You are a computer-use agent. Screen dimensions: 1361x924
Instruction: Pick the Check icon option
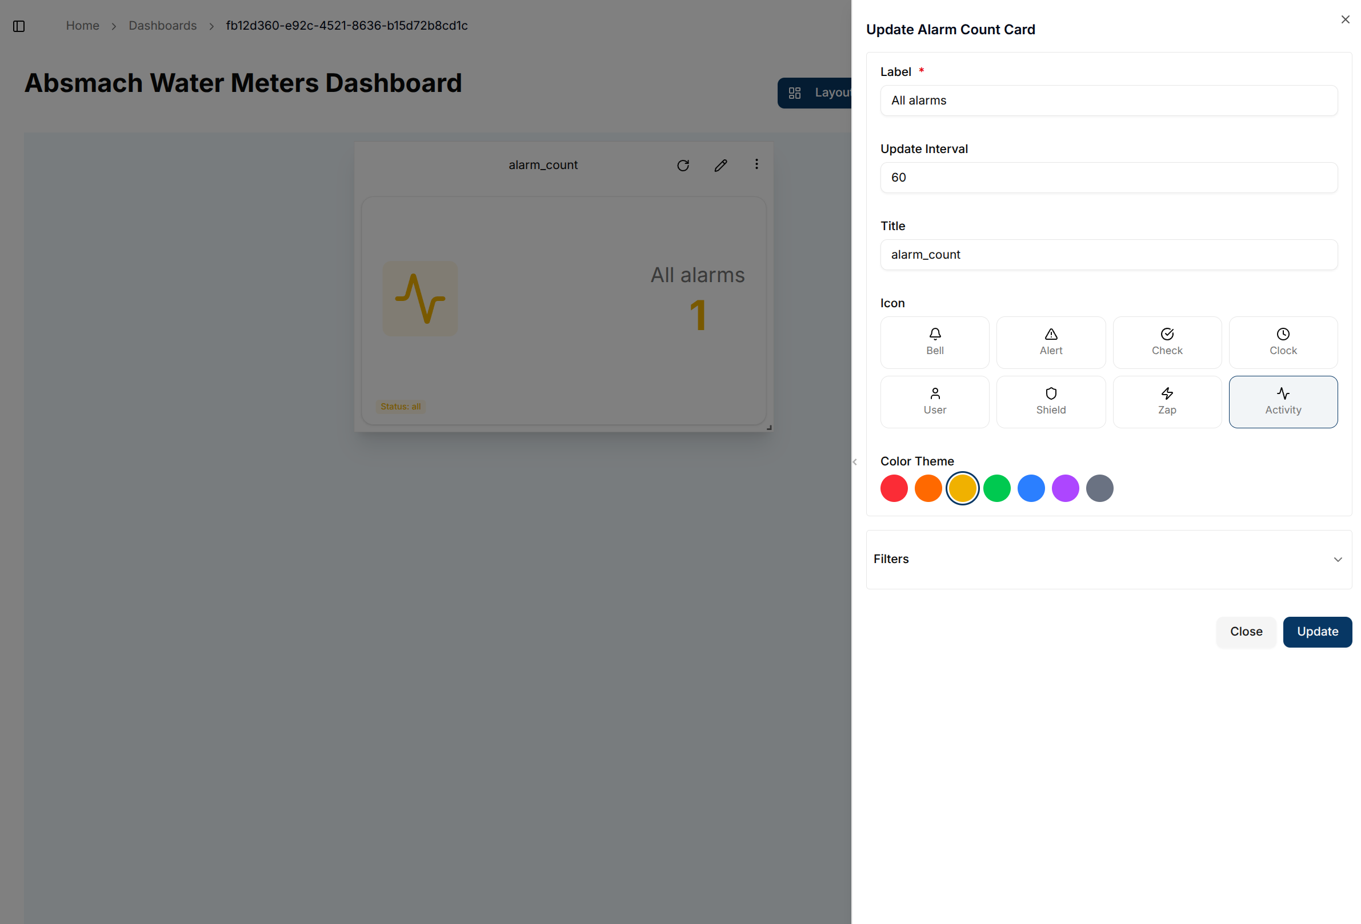pos(1166,342)
